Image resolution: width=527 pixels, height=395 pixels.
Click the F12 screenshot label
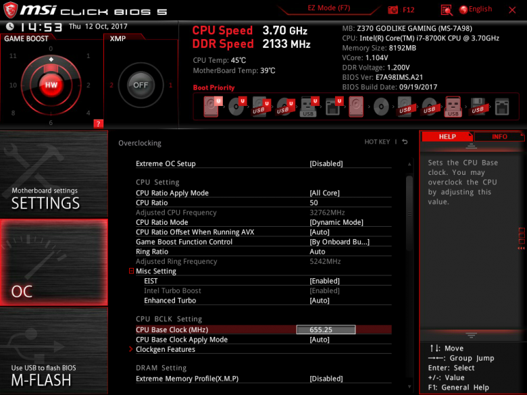point(408,9)
